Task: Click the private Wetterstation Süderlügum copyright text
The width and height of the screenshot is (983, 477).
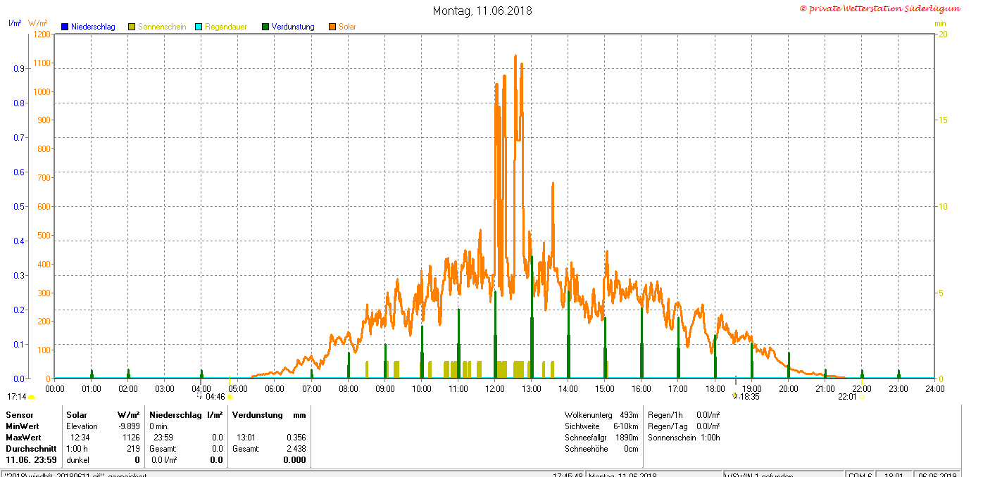Action: 879,8
